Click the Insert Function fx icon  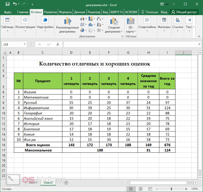tap(58, 44)
